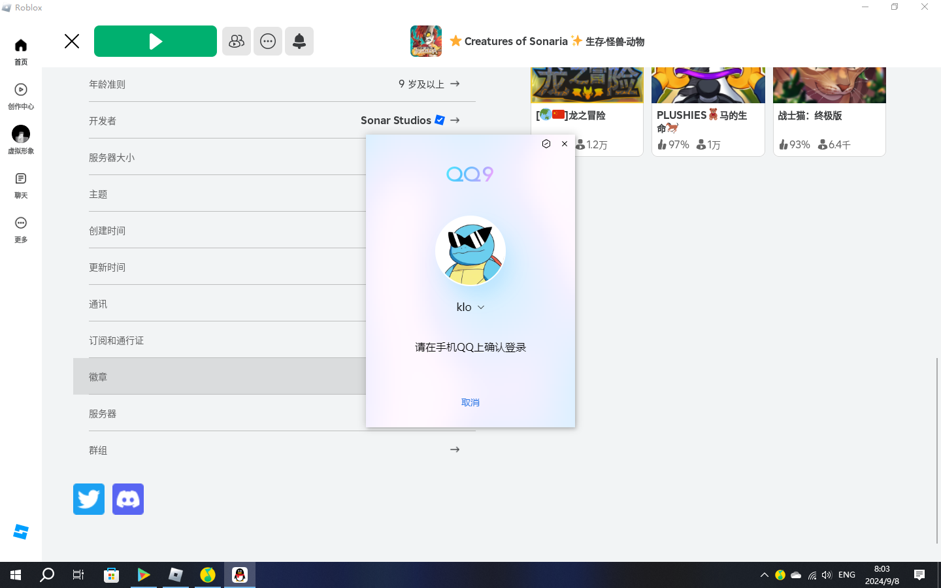Click the Creatures of Sonaria game thumbnail
The width and height of the screenshot is (941, 588).
tap(426, 41)
